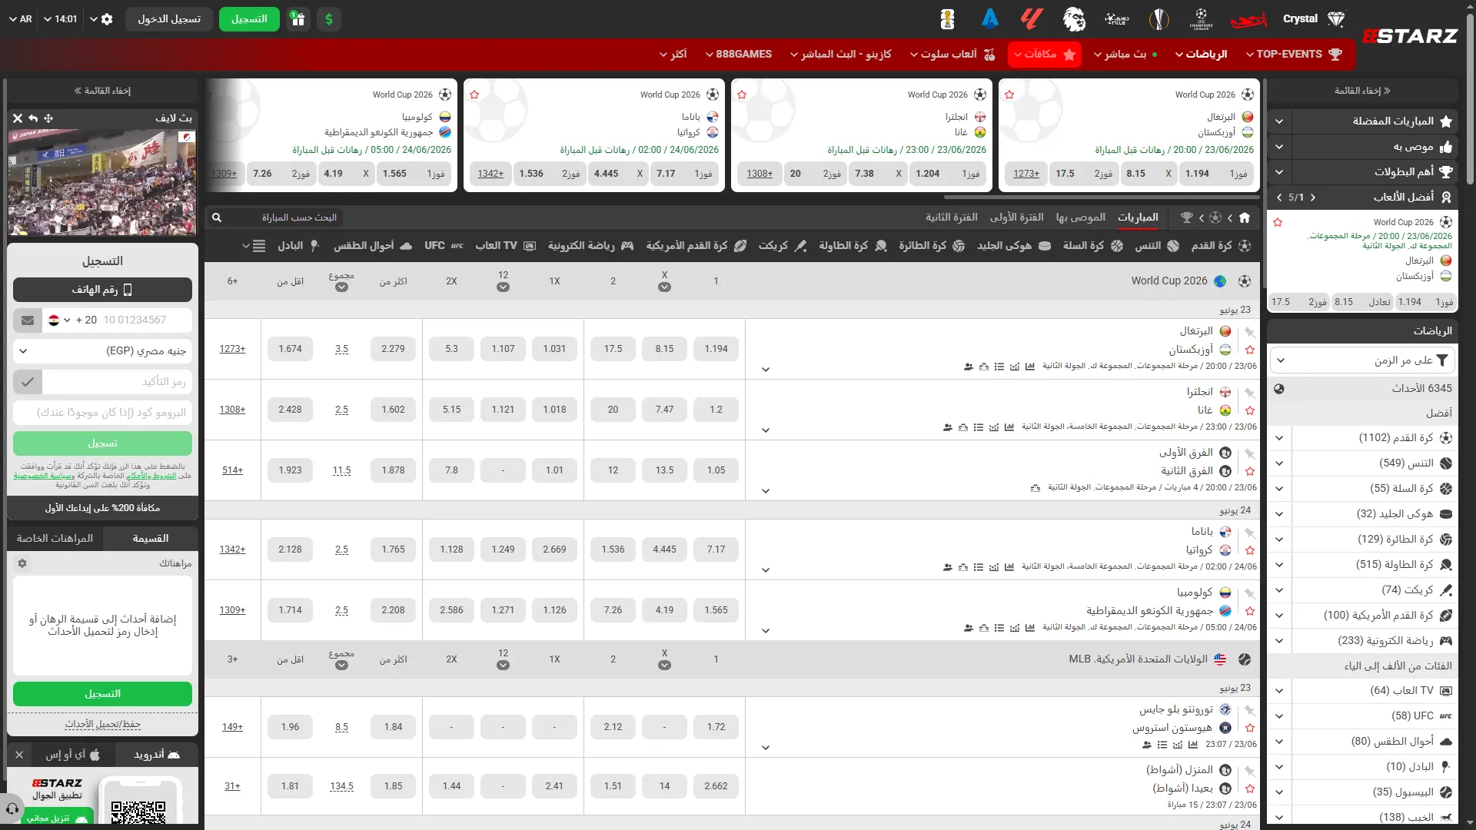Open the Serie A logo shortcut
Viewport: 1476px width, 830px height.
tap(990, 19)
